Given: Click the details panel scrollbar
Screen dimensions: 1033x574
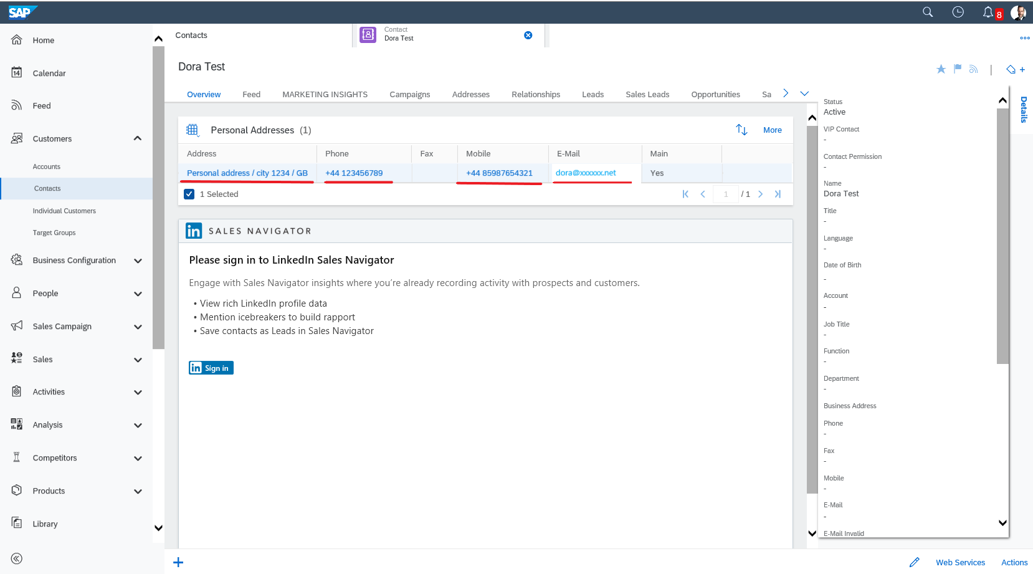Looking at the screenshot, I should click(1002, 236).
